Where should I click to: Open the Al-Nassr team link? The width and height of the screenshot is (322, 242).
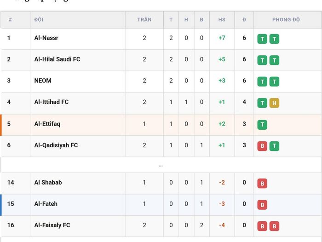coord(46,38)
